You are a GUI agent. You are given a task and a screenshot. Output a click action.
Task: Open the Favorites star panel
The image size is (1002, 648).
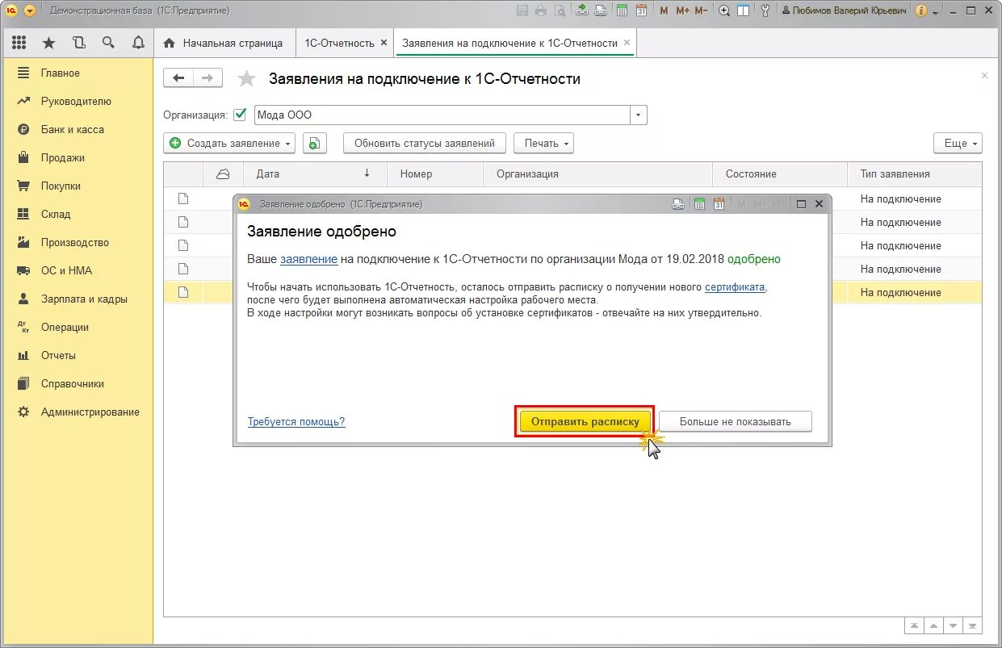click(49, 43)
